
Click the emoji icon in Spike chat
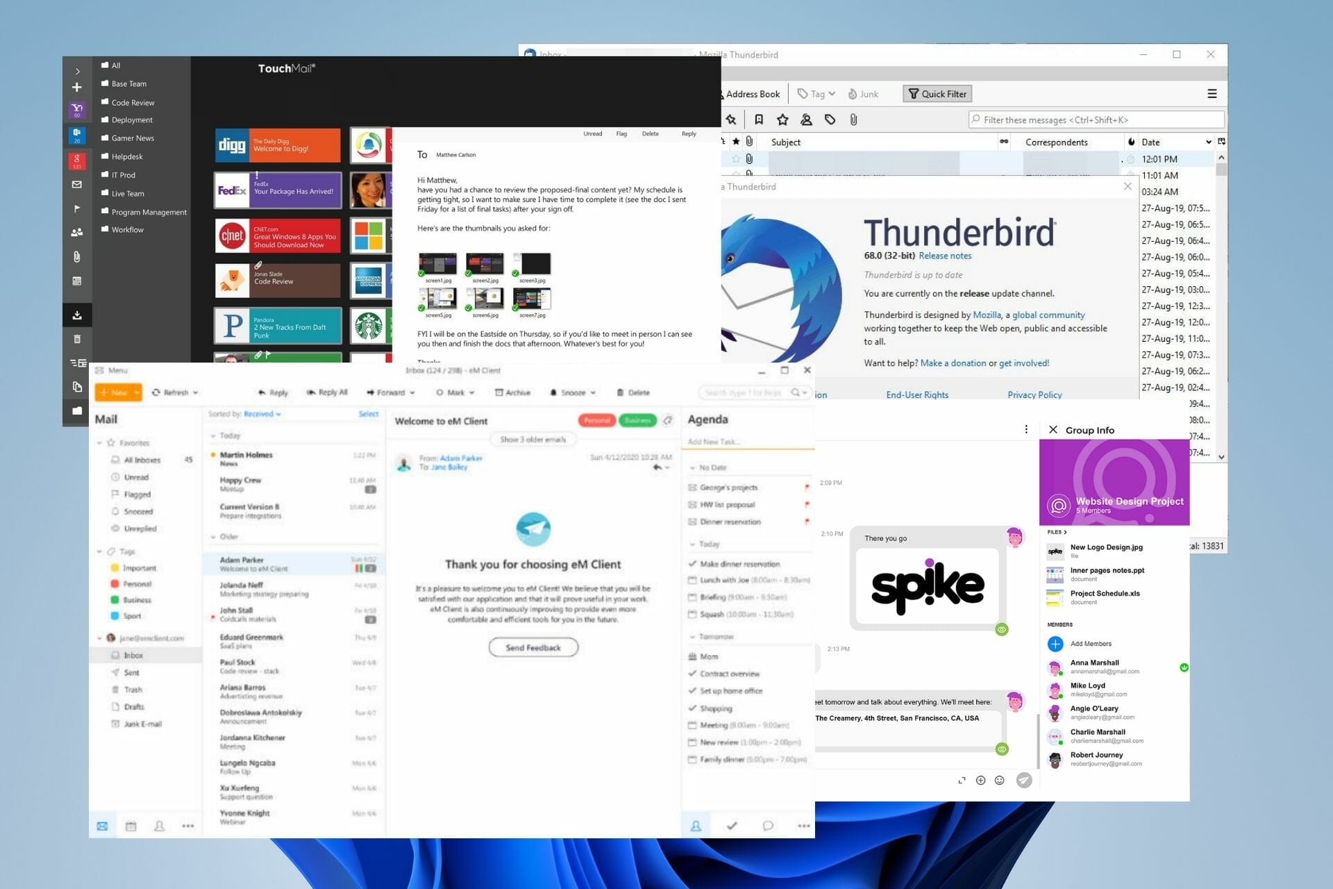coord(999,780)
